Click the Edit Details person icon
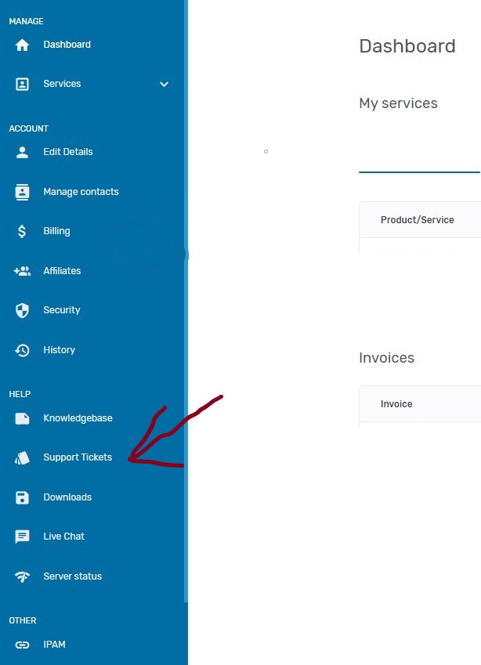The image size is (481, 665). pyautogui.click(x=22, y=152)
